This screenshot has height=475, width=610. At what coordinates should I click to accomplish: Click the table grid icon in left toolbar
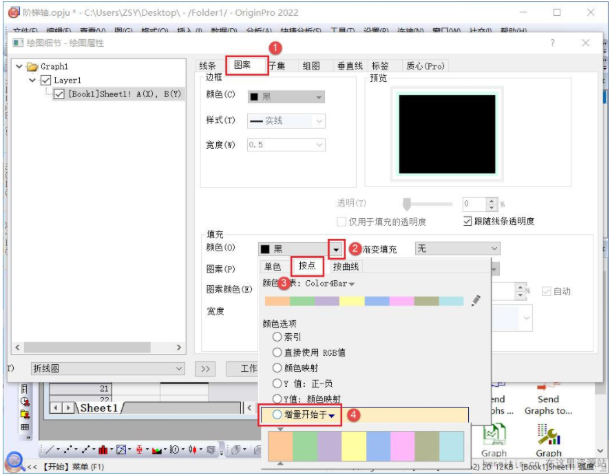[25, 427]
